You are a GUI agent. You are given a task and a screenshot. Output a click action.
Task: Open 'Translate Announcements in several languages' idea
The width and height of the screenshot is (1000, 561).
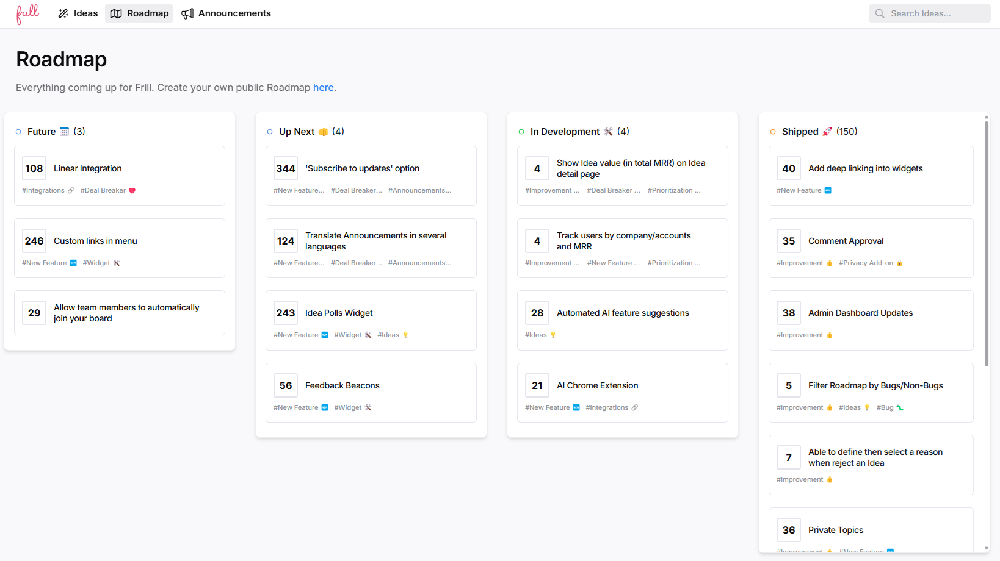(x=376, y=241)
